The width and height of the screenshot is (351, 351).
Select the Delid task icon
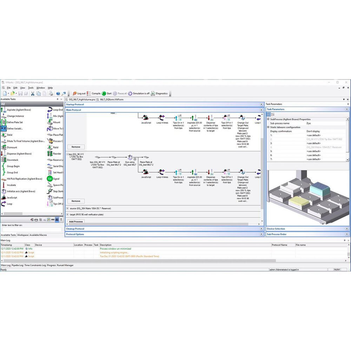tap(3, 135)
